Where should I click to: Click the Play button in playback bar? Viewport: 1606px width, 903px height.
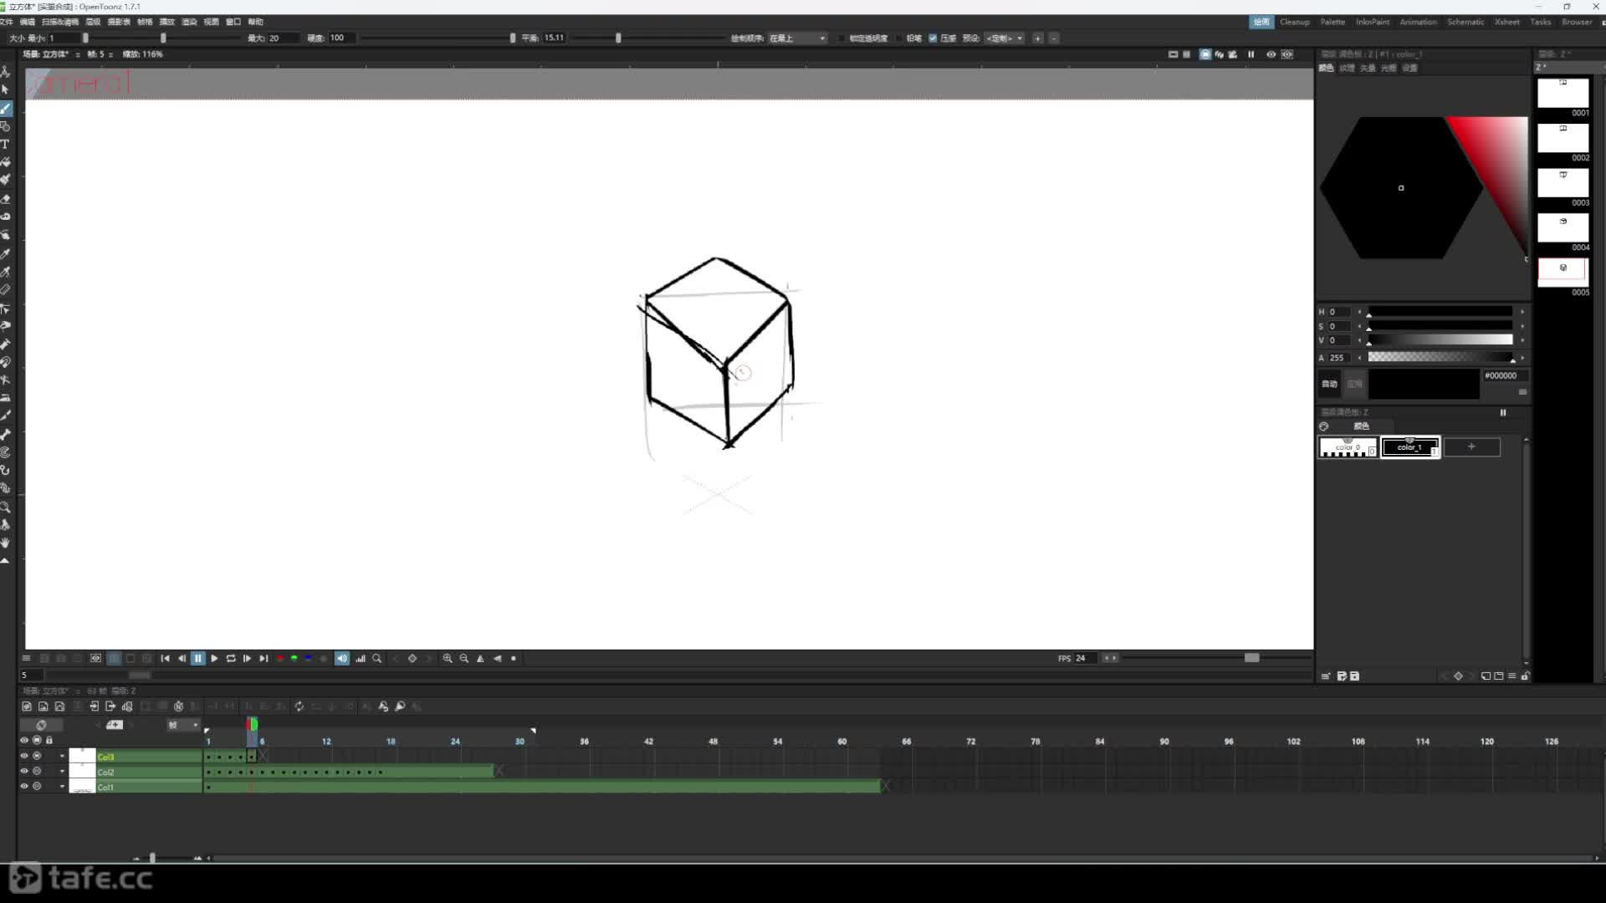(214, 659)
